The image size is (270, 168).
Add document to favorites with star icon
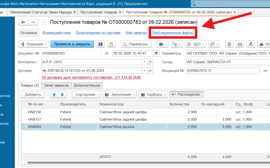tap(44, 22)
